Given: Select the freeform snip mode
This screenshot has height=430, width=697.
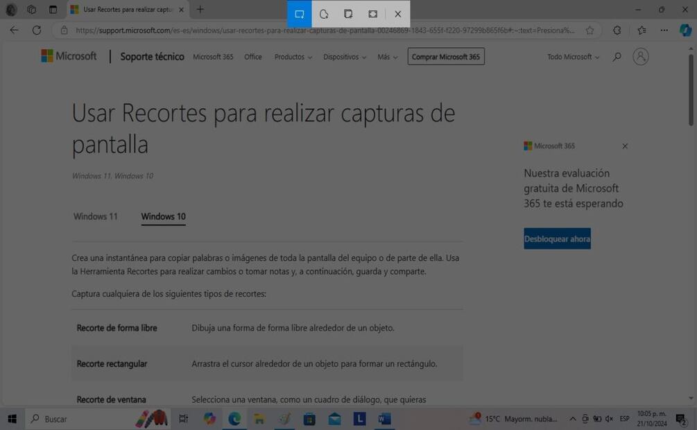Looking at the screenshot, I should pos(324,14).
